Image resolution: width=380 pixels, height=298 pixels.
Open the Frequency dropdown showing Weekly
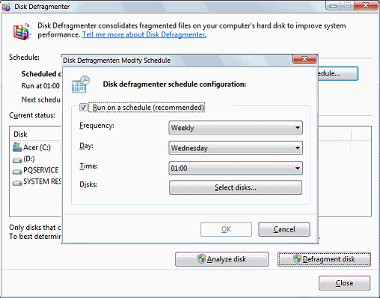tap(236, 128)
